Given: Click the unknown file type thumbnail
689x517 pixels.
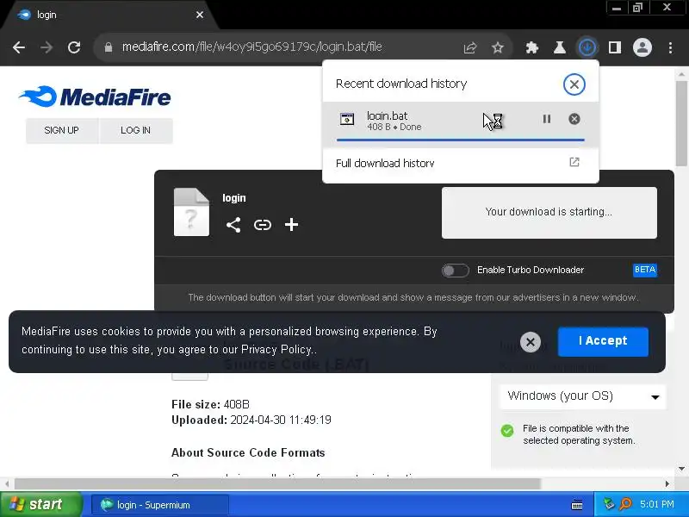Looking at the screenshot, I should [x=191, y=212].
